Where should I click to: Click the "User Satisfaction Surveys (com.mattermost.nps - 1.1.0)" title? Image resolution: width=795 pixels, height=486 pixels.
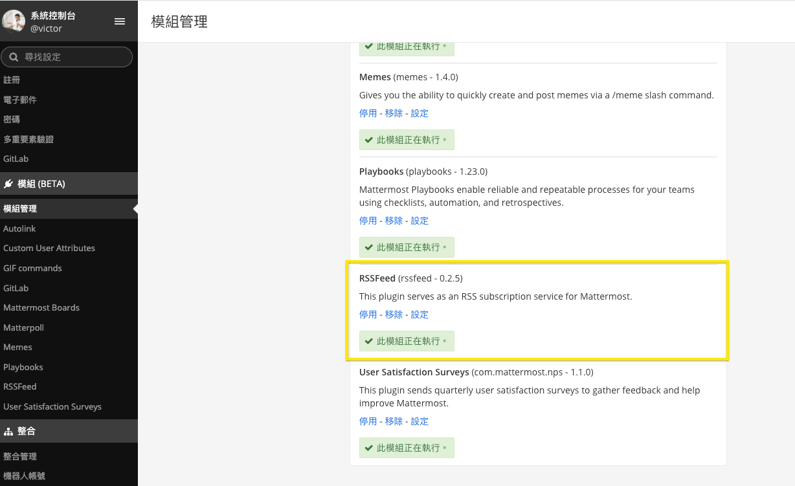coord(476,372)
